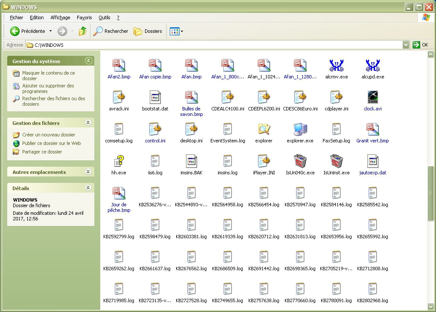Select the hh.exe help icon
436x312 pixels.
click(119, 162)
